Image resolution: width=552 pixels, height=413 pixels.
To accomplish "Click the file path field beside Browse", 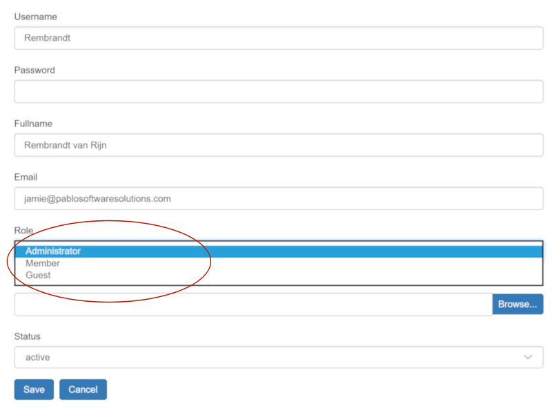I will (253, 305).
